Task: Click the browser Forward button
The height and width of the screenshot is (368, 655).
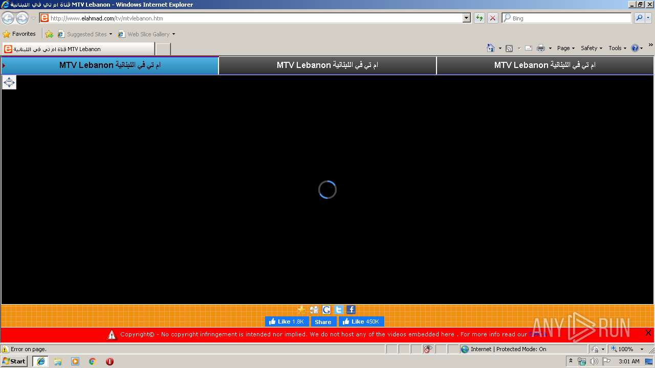Action: [22, 18]
